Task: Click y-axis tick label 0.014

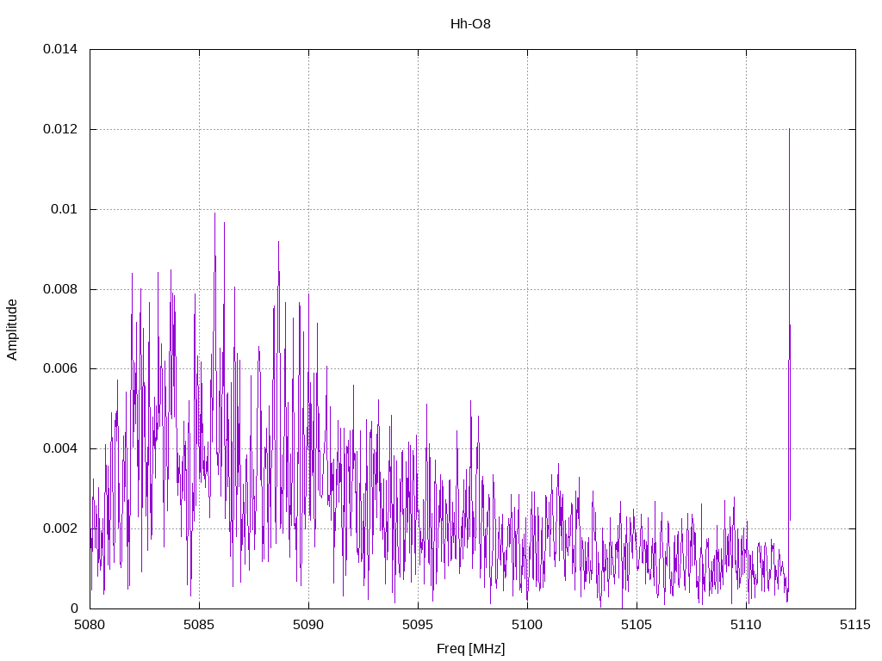Action: tap(60, 49)
